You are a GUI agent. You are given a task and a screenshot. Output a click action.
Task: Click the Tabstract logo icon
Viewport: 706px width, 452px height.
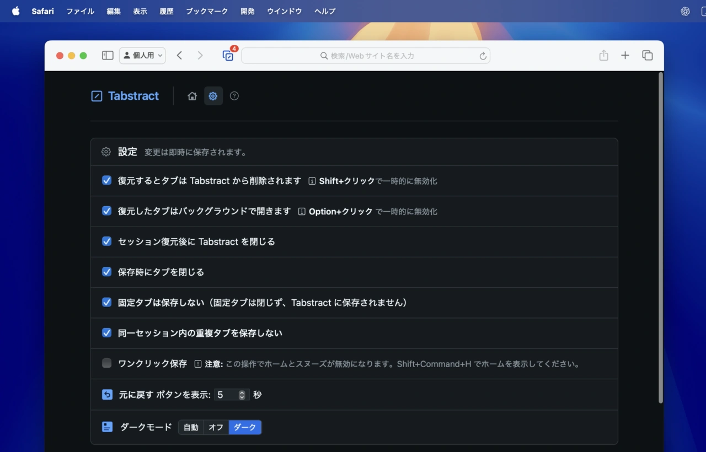tap(96, 95)
